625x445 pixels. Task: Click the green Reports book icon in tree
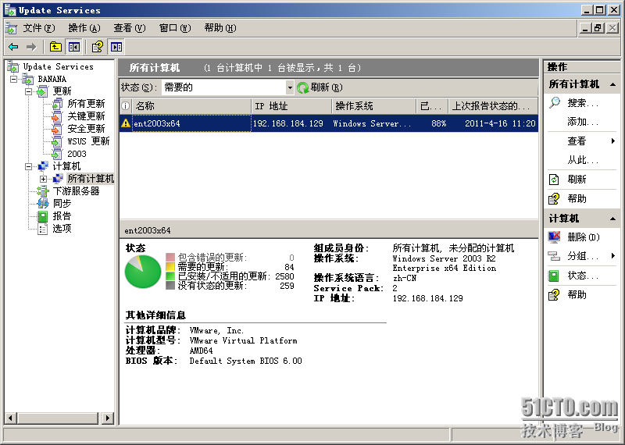click(43, 216)
